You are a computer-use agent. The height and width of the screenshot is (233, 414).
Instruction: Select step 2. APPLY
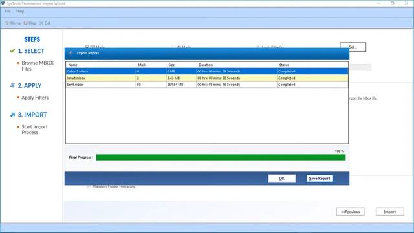pos(30,86)
